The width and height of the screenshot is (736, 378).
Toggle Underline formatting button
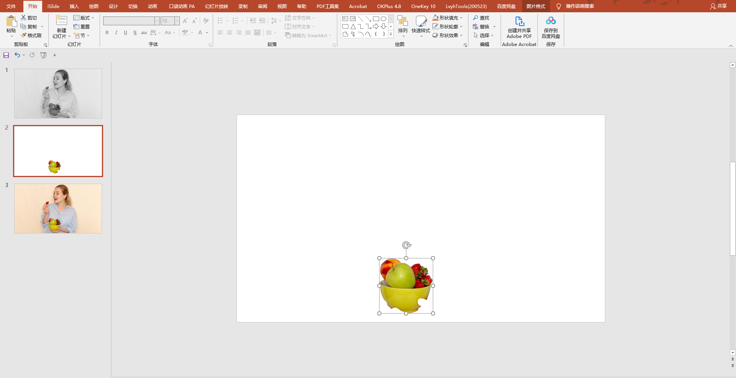coord(125,33)
